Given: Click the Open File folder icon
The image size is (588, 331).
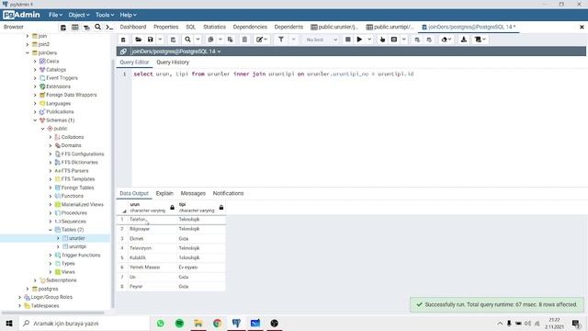Looking at the screenshot, I should [x=139, y=40].
